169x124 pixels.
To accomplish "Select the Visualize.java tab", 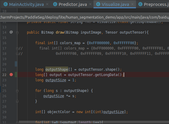I will tap(115, 4).
